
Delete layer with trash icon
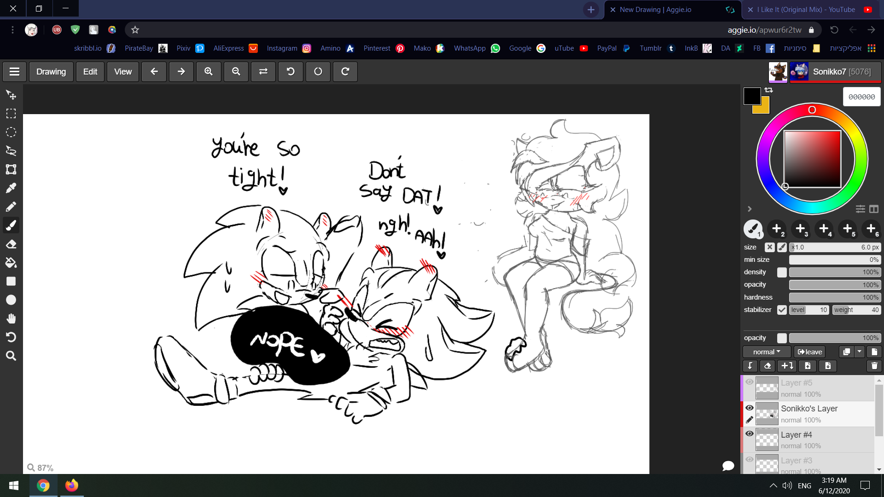874,366
